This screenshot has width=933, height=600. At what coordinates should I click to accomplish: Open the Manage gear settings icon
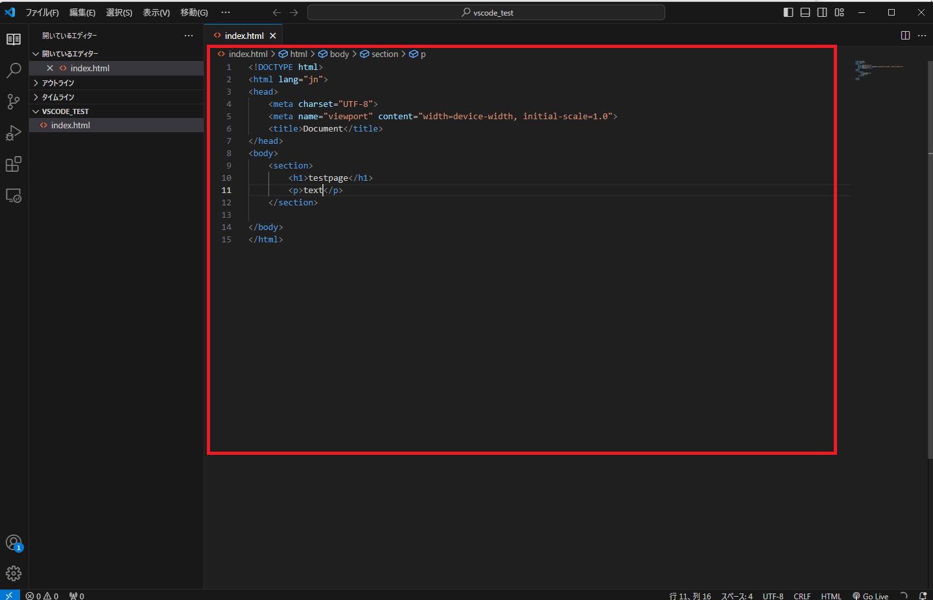click(14, 573)
